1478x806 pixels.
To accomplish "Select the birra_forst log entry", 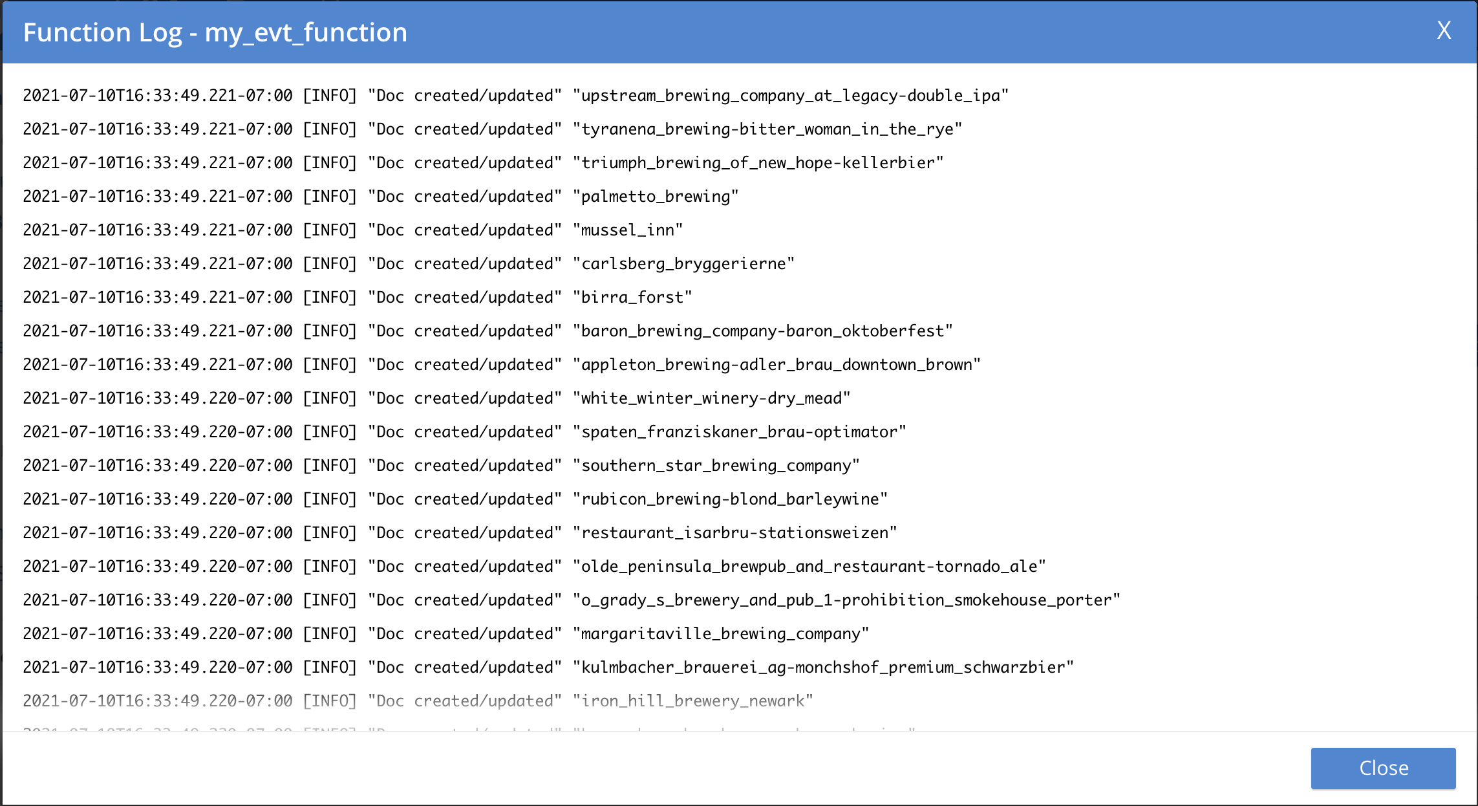I will point(358,298).
